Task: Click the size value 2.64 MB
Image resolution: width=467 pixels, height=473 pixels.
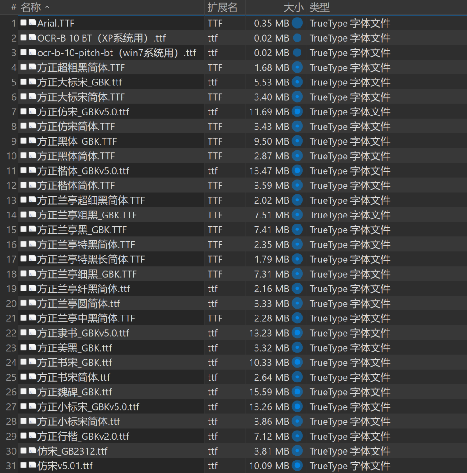Action: [x=271, y=377]
